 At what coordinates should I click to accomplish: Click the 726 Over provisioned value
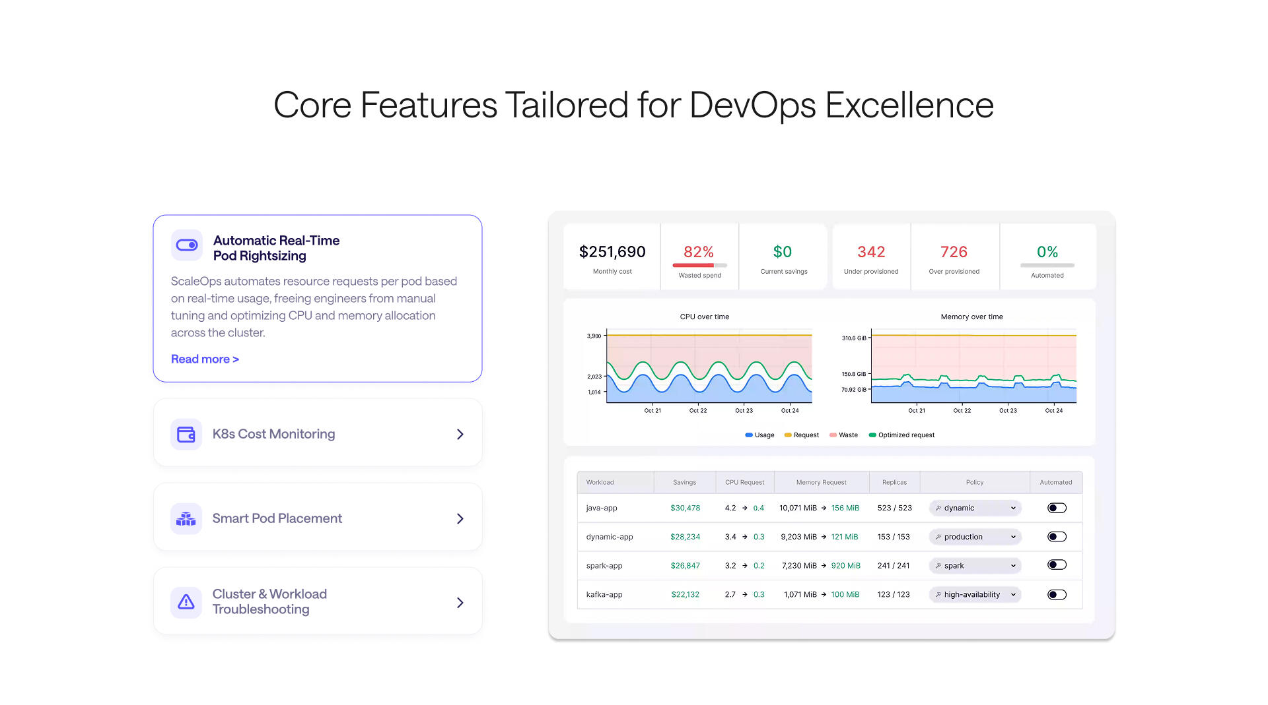954,252
